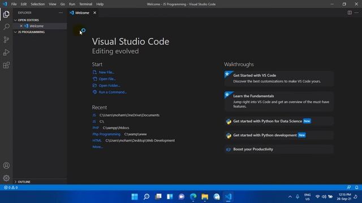Click the Explorer more actions ellipsis
Image resolution: width=362 pixels, height=203 pixels.
coord(61,13)
